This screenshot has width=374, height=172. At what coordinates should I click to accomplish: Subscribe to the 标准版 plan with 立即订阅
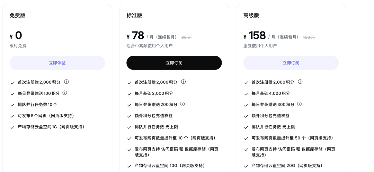click(x=174, y=63)
